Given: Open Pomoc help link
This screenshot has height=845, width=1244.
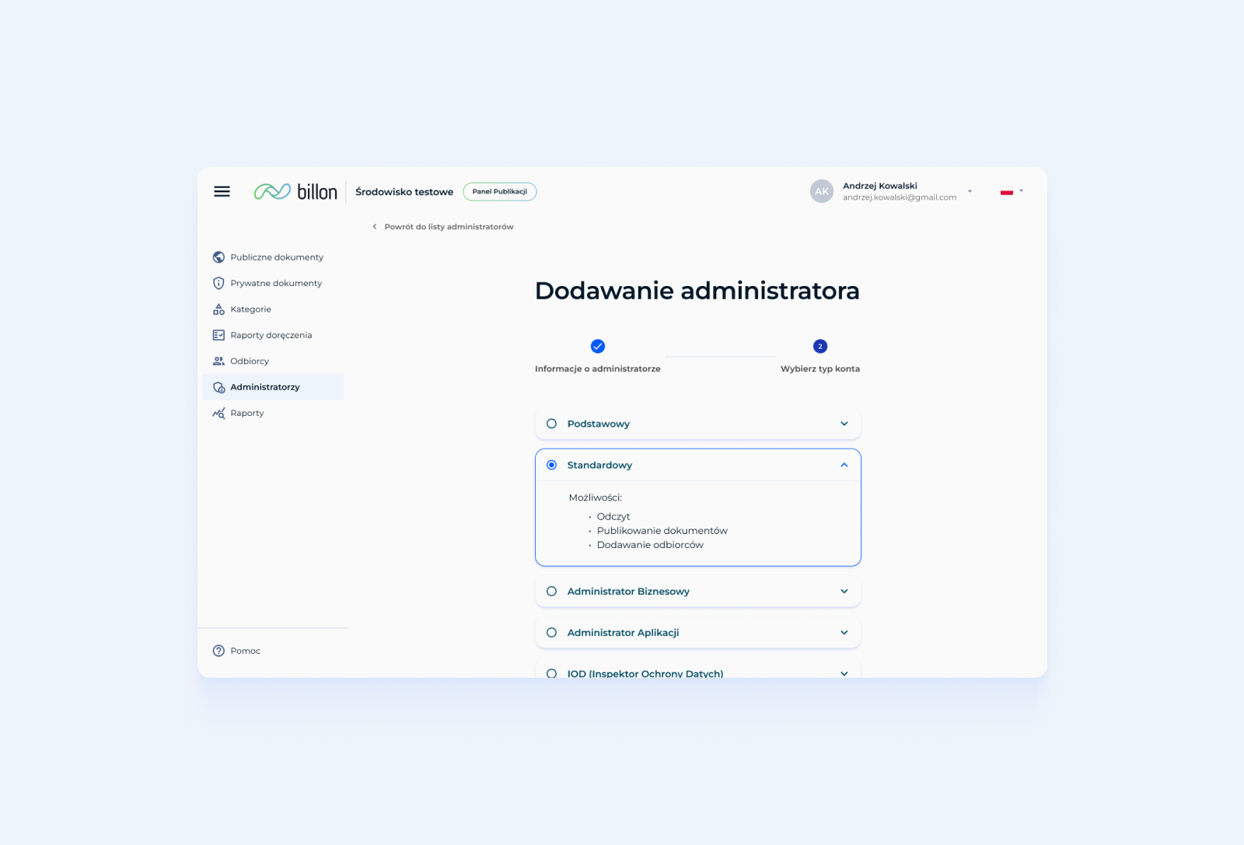Looking at the screenshot, I should click(237, 651).
